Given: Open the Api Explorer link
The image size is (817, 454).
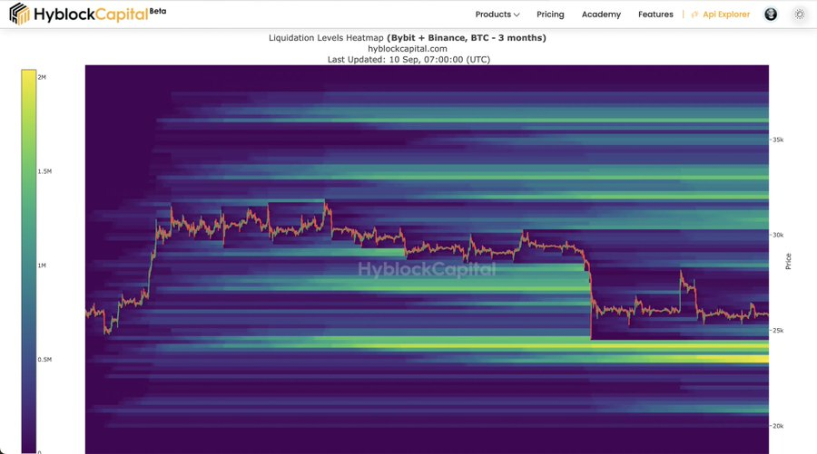Looking at the screenshot, I should click(x=726, y=14).
